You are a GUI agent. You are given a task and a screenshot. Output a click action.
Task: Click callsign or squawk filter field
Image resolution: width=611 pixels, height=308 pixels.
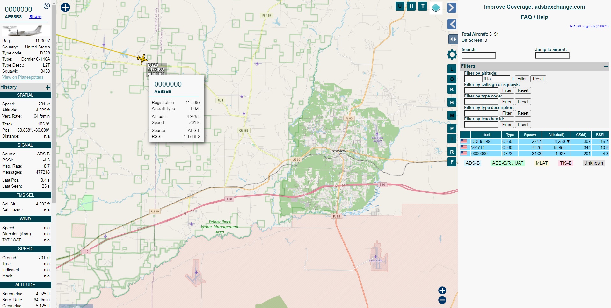(481, 90)
